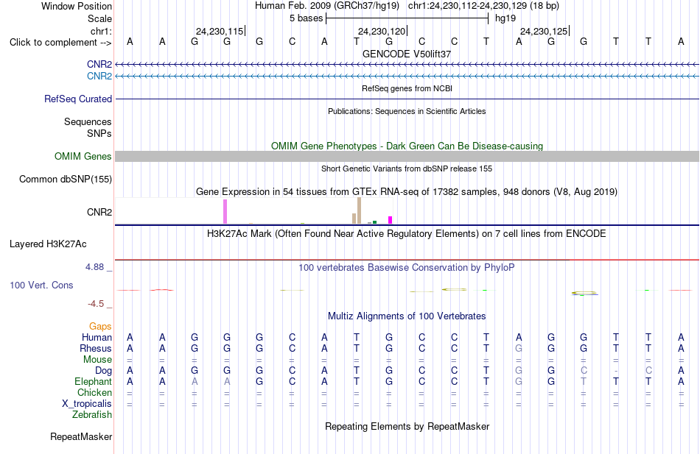Click the 'Rhesus' alignment row label
This screenshot has width=700, height=454.
96,349
